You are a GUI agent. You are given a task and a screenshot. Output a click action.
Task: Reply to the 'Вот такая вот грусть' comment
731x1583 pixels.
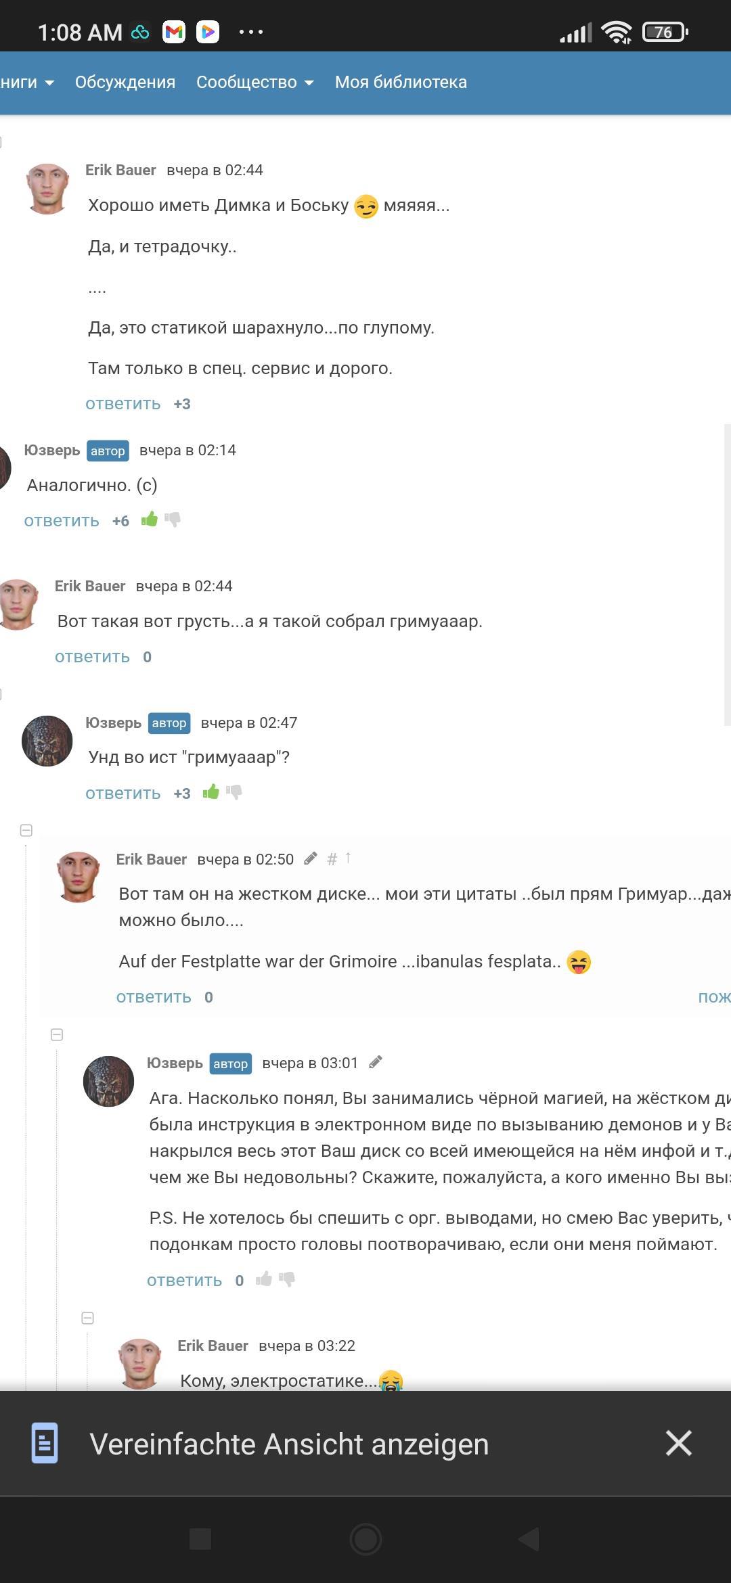click(92, 657)
